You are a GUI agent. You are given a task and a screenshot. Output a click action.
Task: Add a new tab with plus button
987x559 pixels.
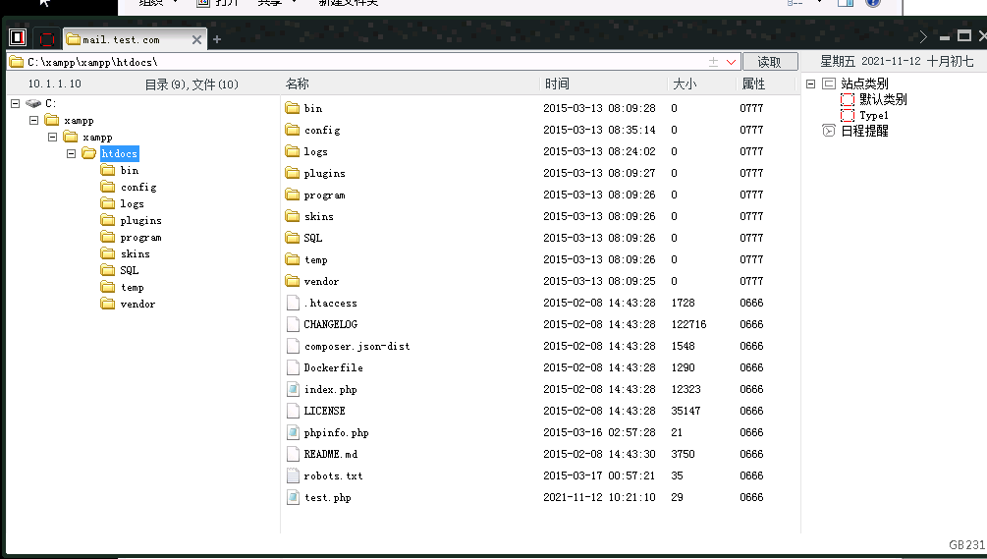click(x=217, y=39)
